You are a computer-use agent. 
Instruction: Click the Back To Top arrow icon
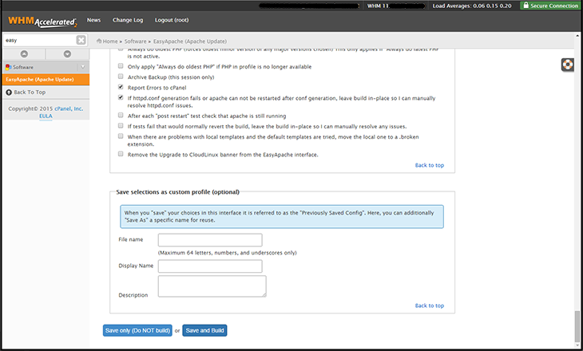[9, 92]
